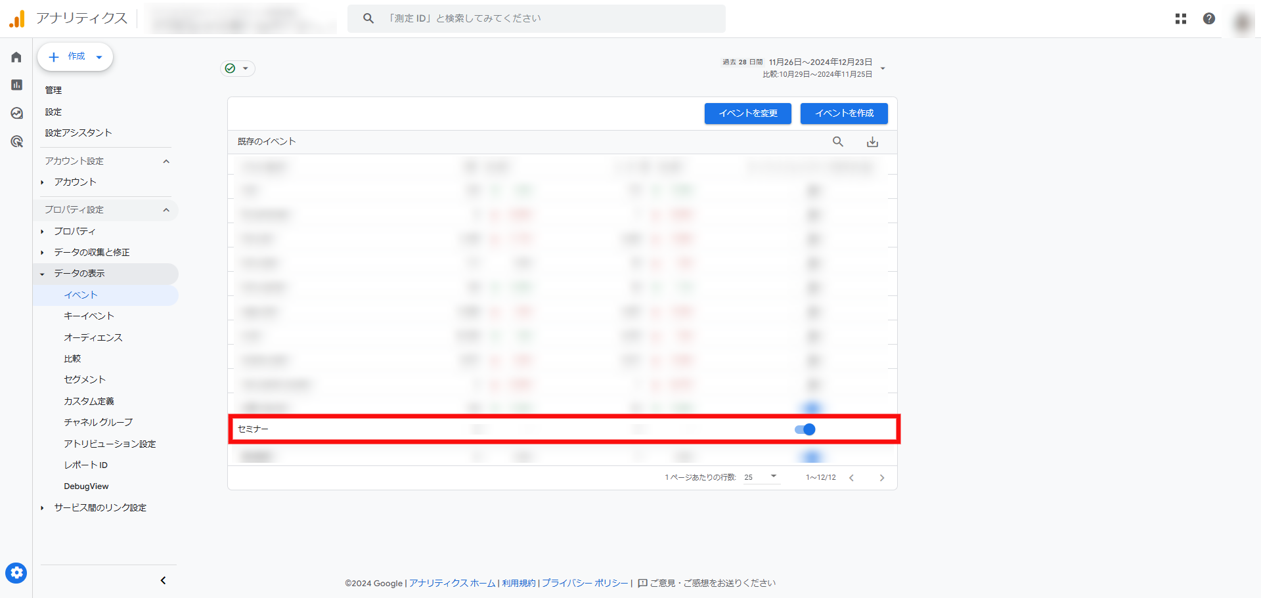This screenshot has width=1261, height=598.
Task: Open the date range dropdown
Action: pyautogui.click(x=883, y=68)
